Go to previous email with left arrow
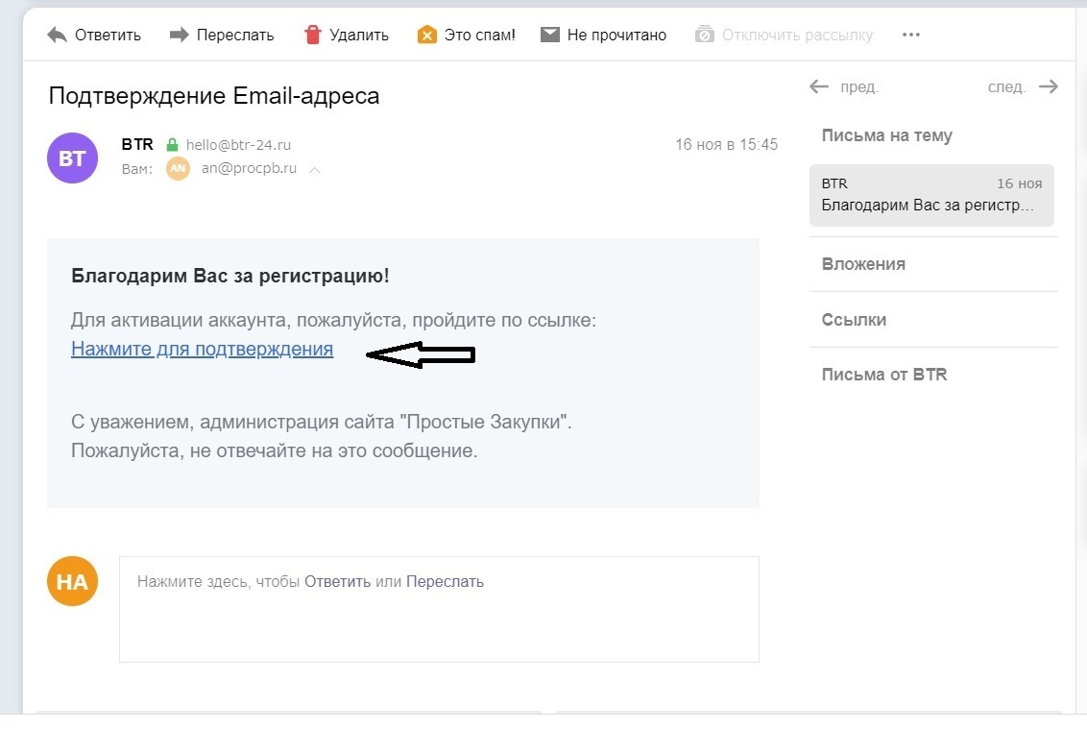 click(x=819, y=86)
